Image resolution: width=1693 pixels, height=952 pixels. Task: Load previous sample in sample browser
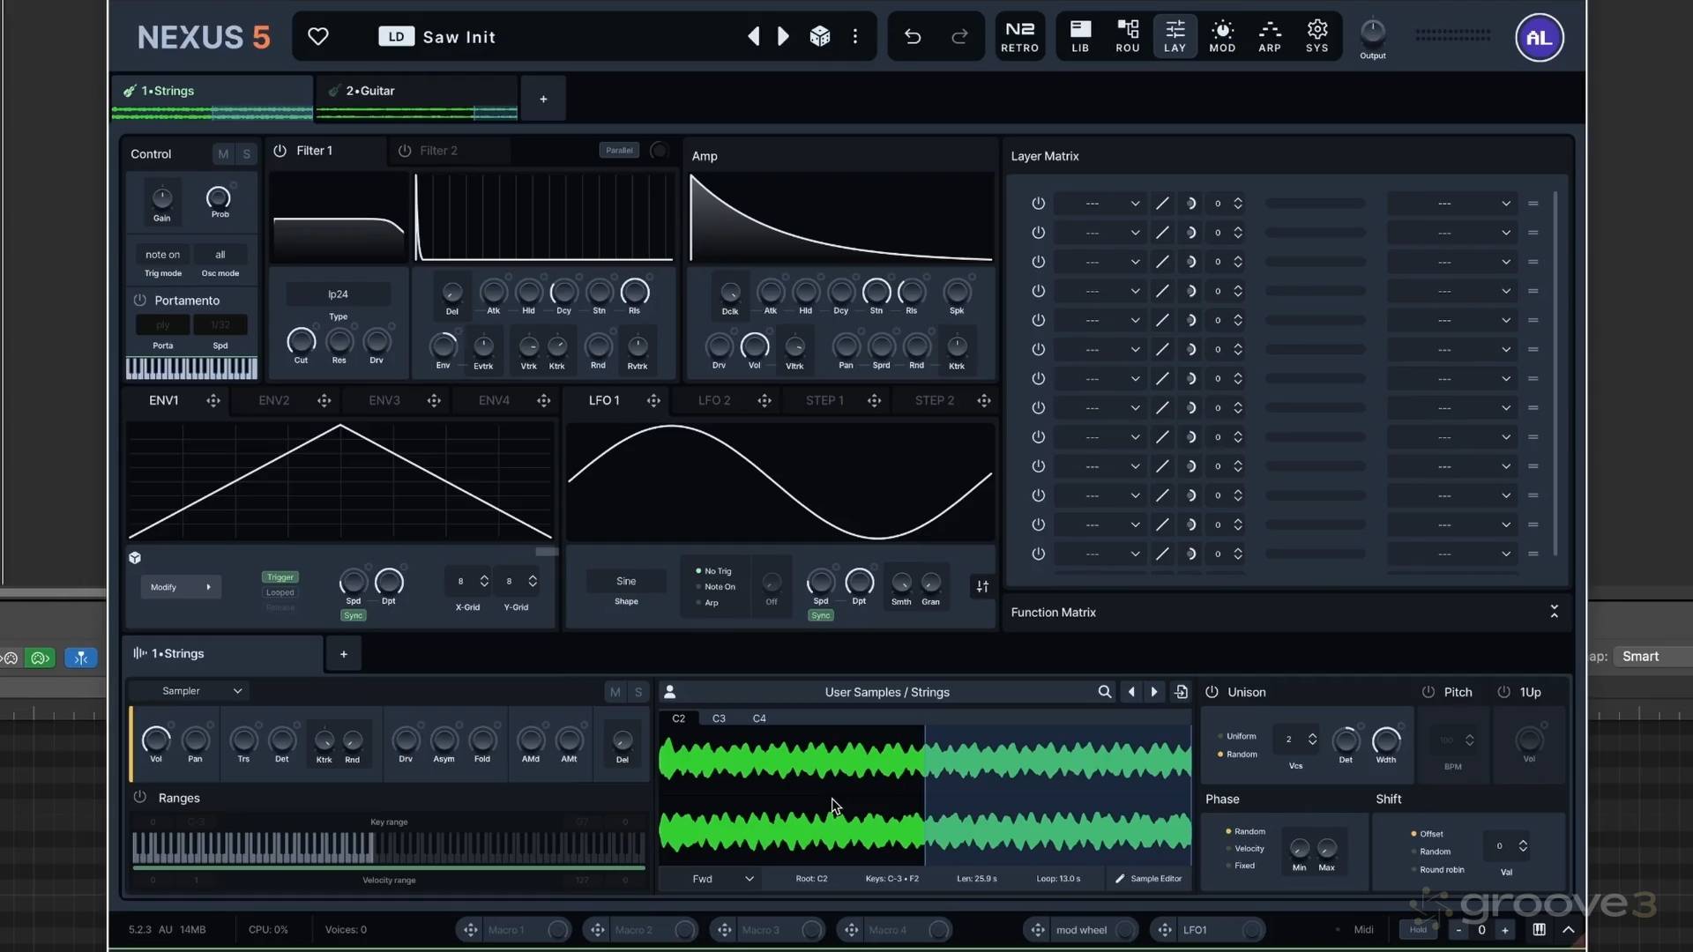(x=1131, y=692)
